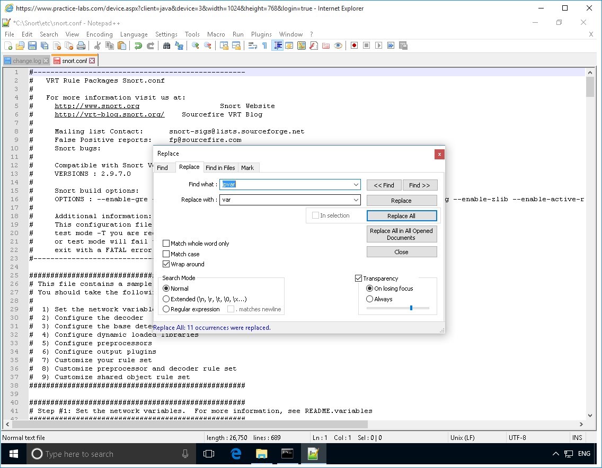Uncheck the Wrap around checkbox
This screenshot has height=468, width=602.
click(166, 264)
